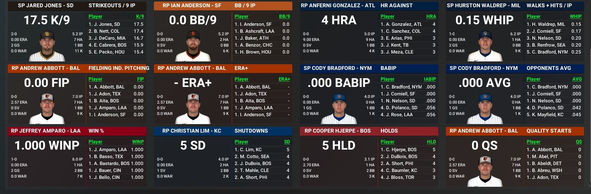This screenshot has width=591, height=194.
Task: Click the SP Jared Jones - SD title
Action: 46,6
